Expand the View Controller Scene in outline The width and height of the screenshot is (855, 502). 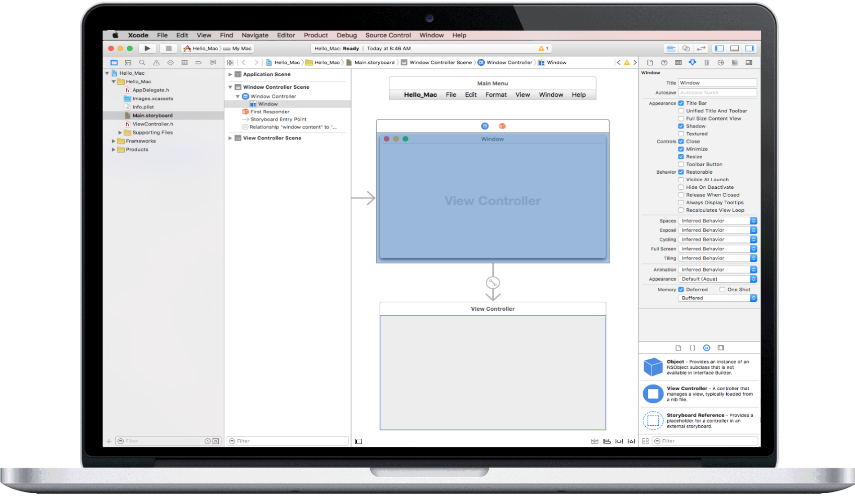(x=230, y=138)
